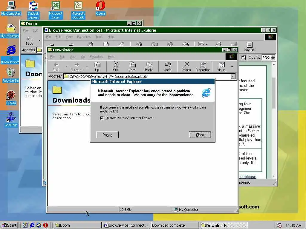This screenshot has width=306, height=229.
Task: Click the IE page vertical scrollbar thumb
Action: point(274,93)
